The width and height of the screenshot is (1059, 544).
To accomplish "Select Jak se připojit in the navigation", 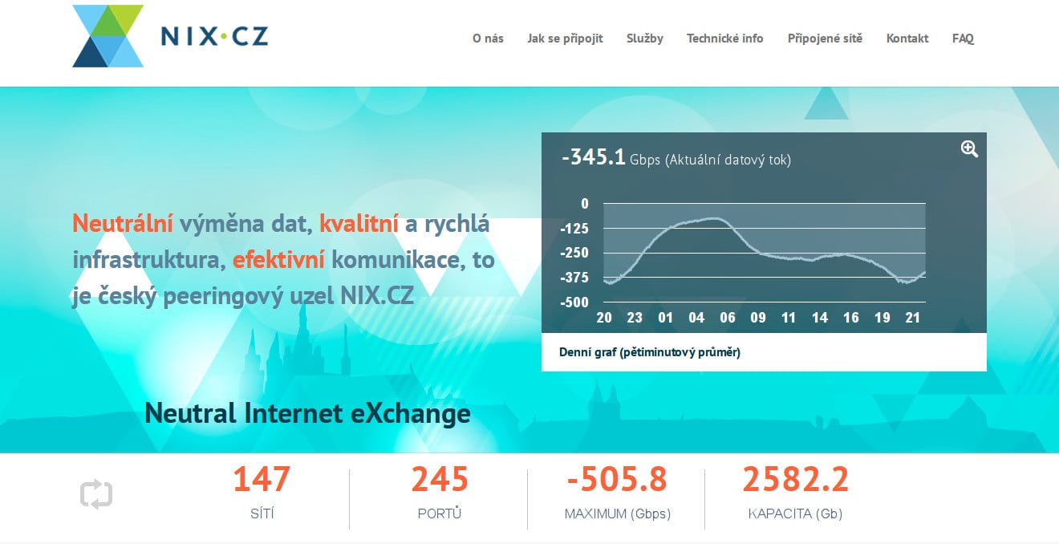I will [x=566, y=38].
